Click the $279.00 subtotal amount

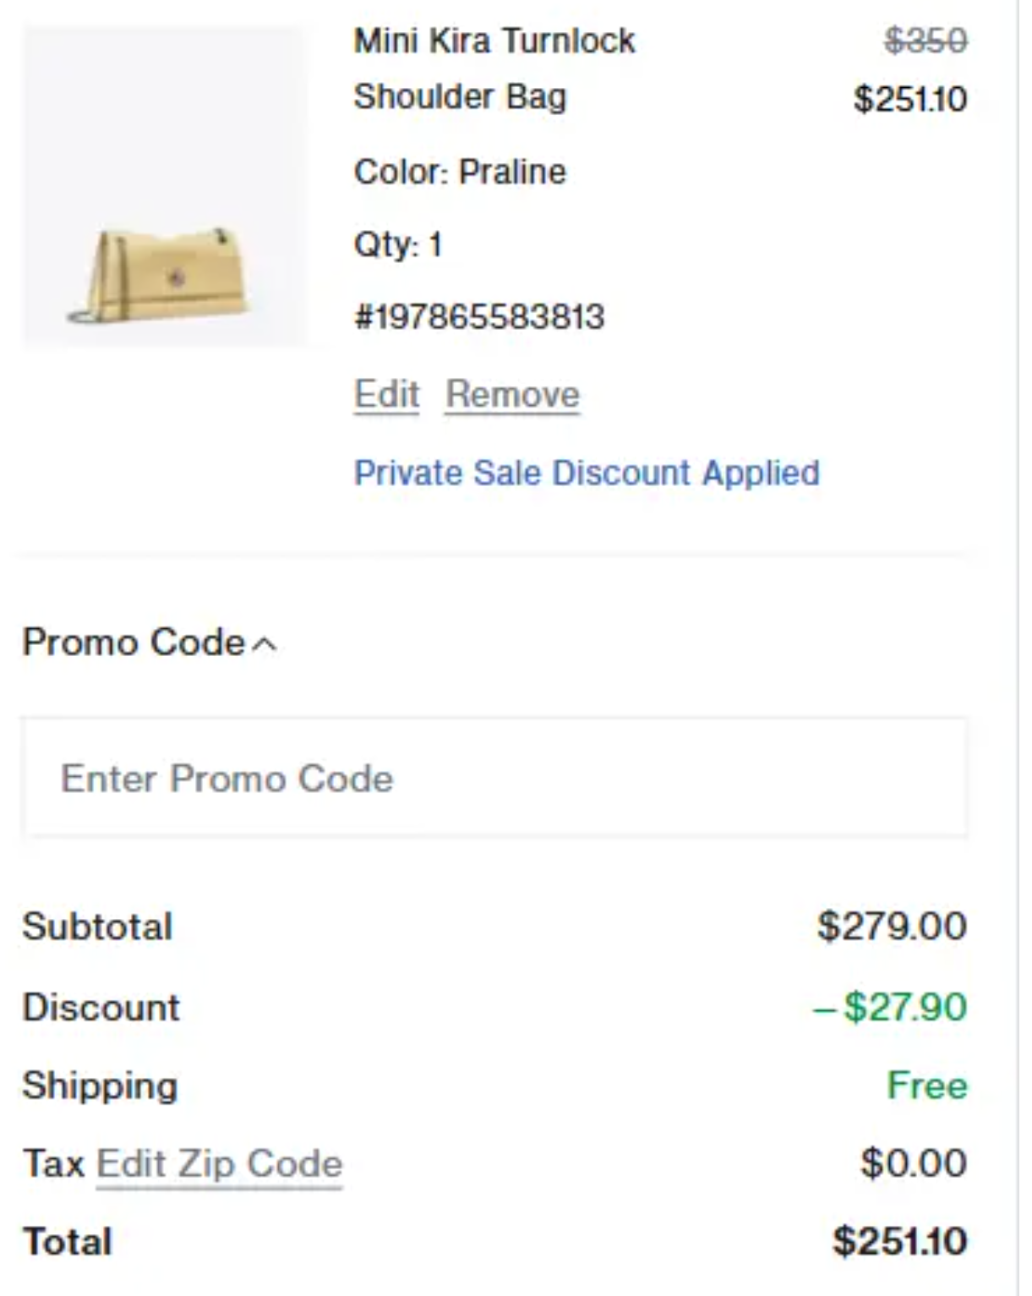[892, 926]
